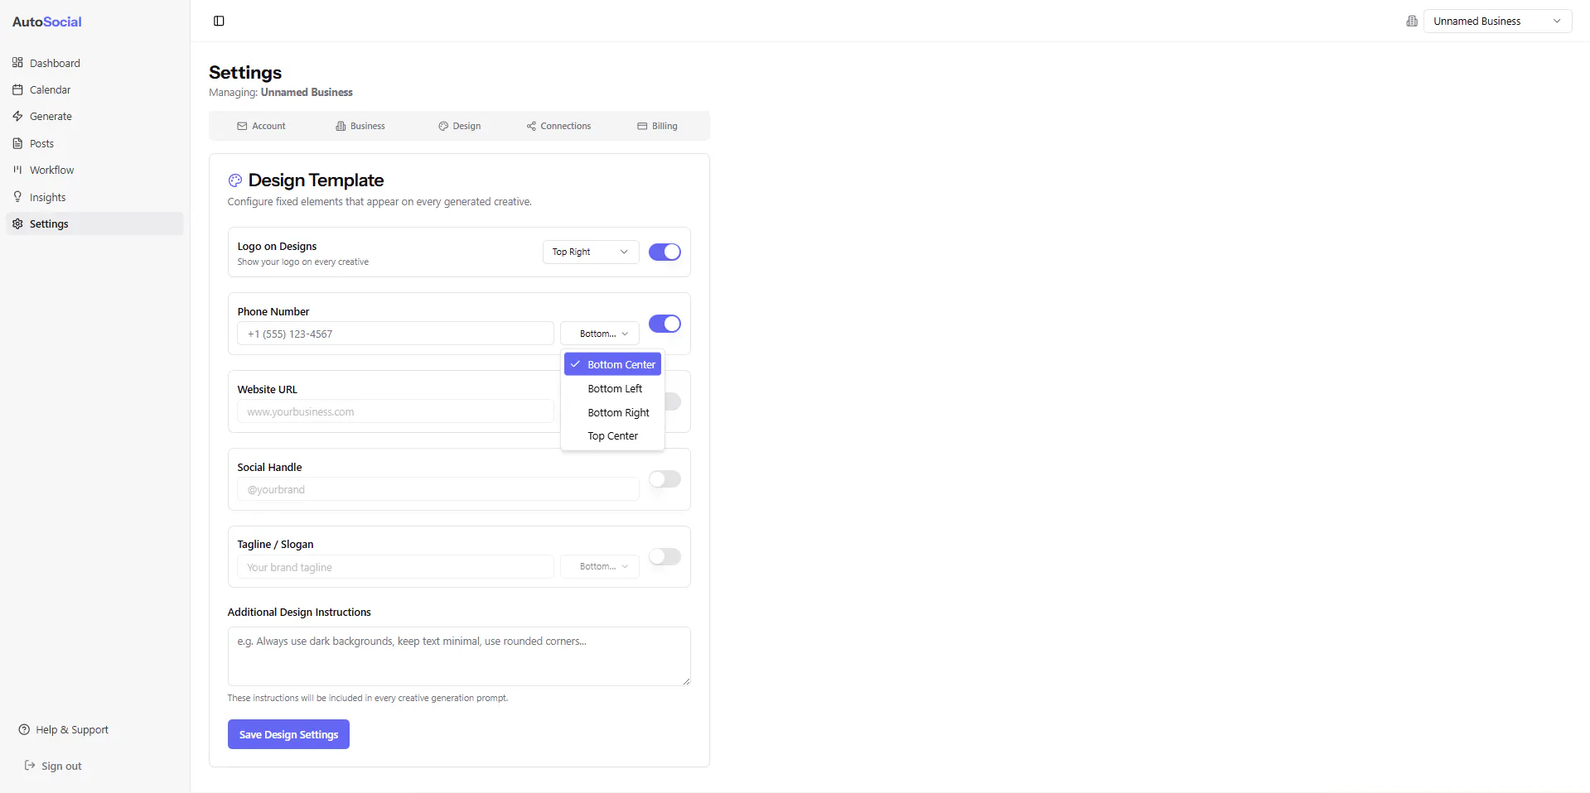The height and width of the screenshot is (793, 1590).
Task: Open the Top Right logo position dropdown
Action: click(x=591, y=252)
